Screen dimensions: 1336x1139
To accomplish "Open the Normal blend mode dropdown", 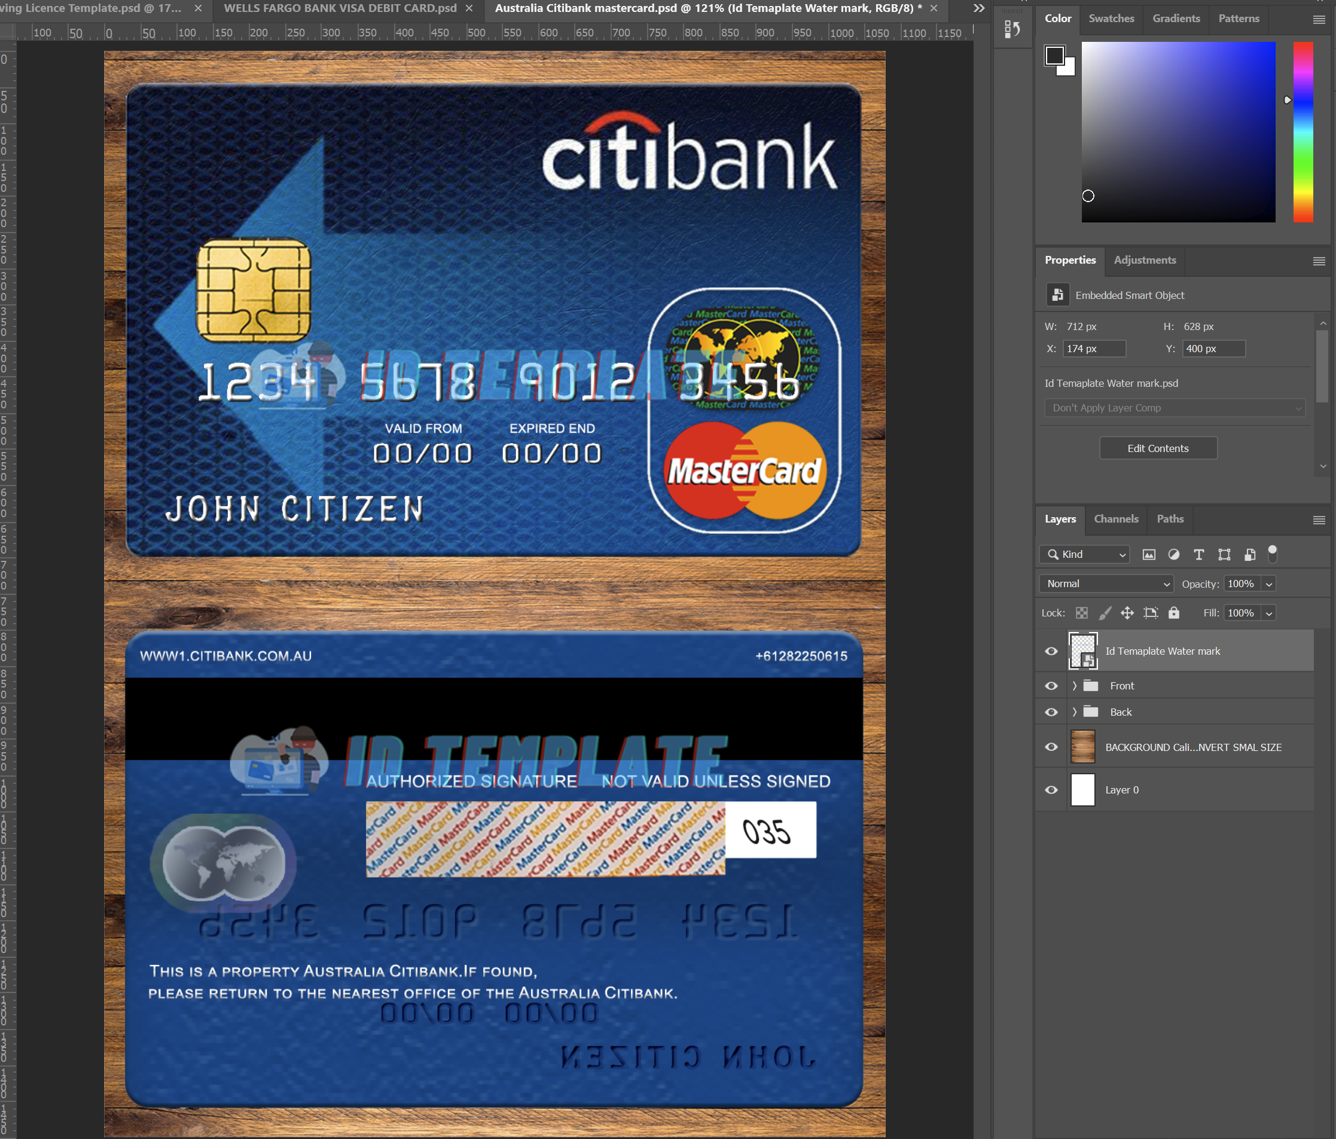I will pos(1106,584).
